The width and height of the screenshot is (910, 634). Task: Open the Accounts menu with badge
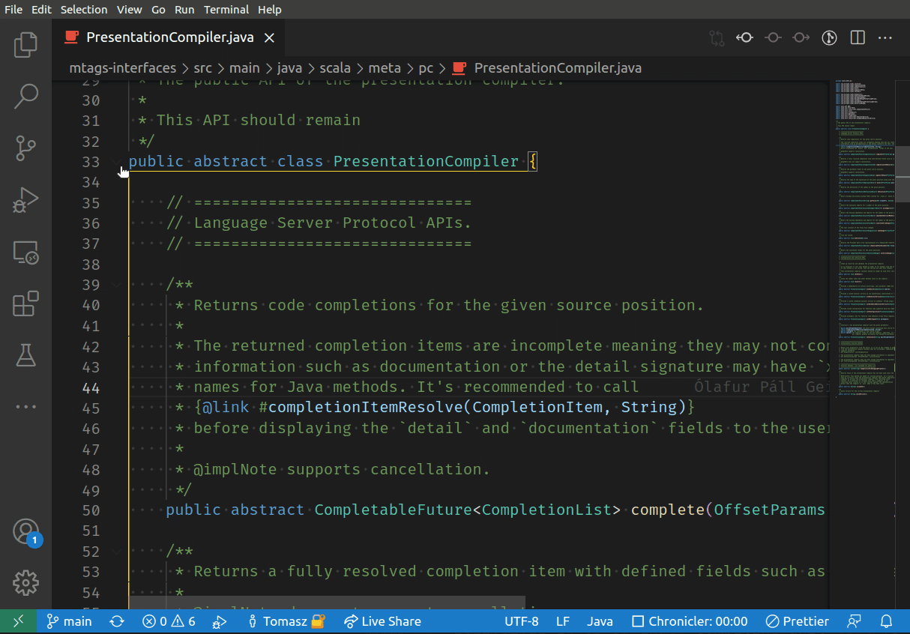coord(25,532)
